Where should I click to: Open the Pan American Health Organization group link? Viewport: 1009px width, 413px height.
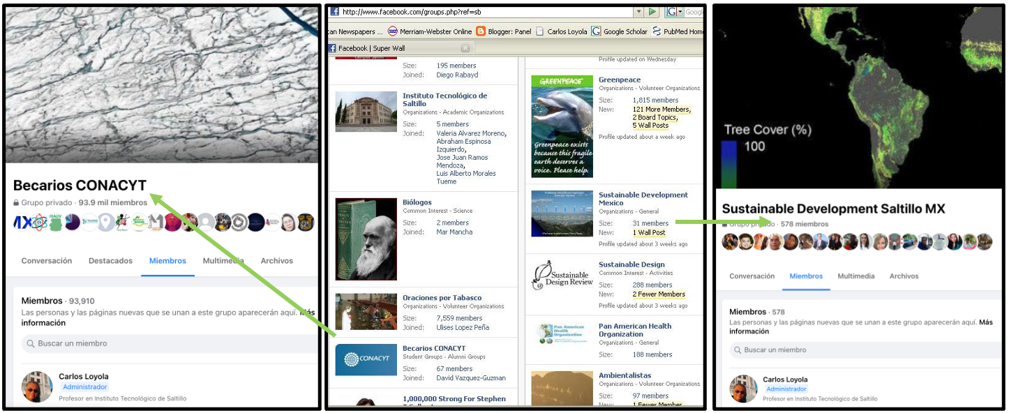pyautogui.click(x=635, y=329)
